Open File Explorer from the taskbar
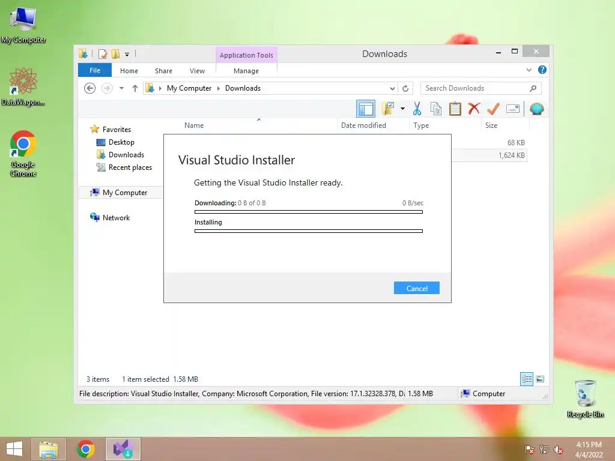 tap(49, 449)
